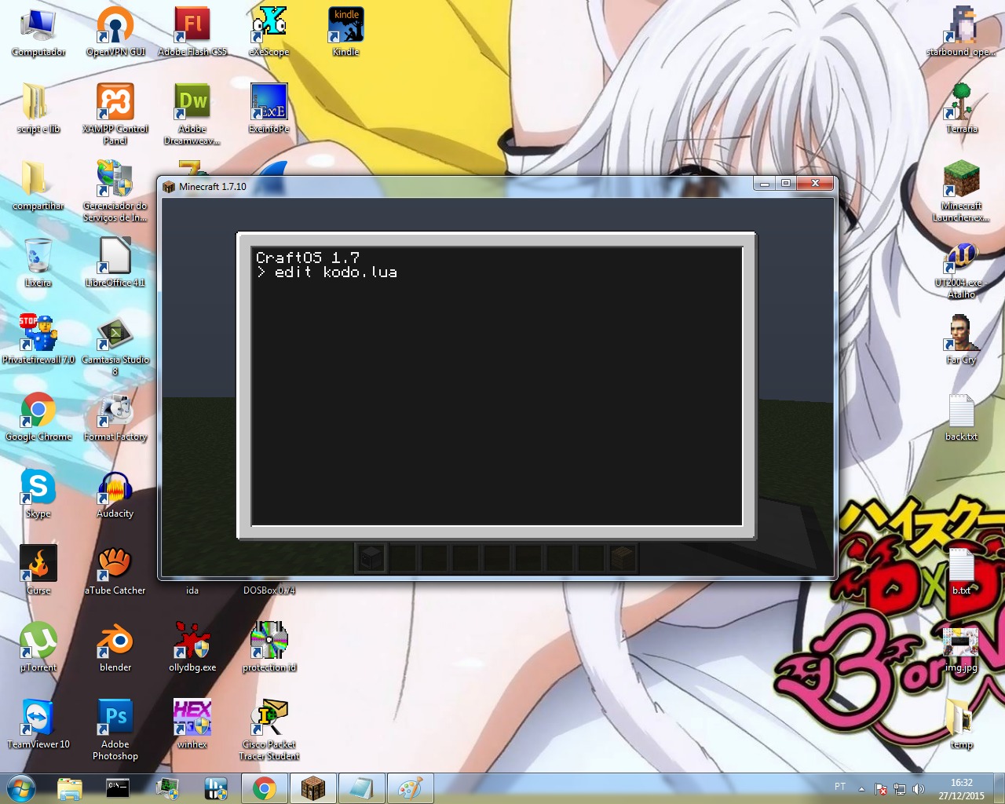Launch Format Factory shortcut

click(115, 416)
